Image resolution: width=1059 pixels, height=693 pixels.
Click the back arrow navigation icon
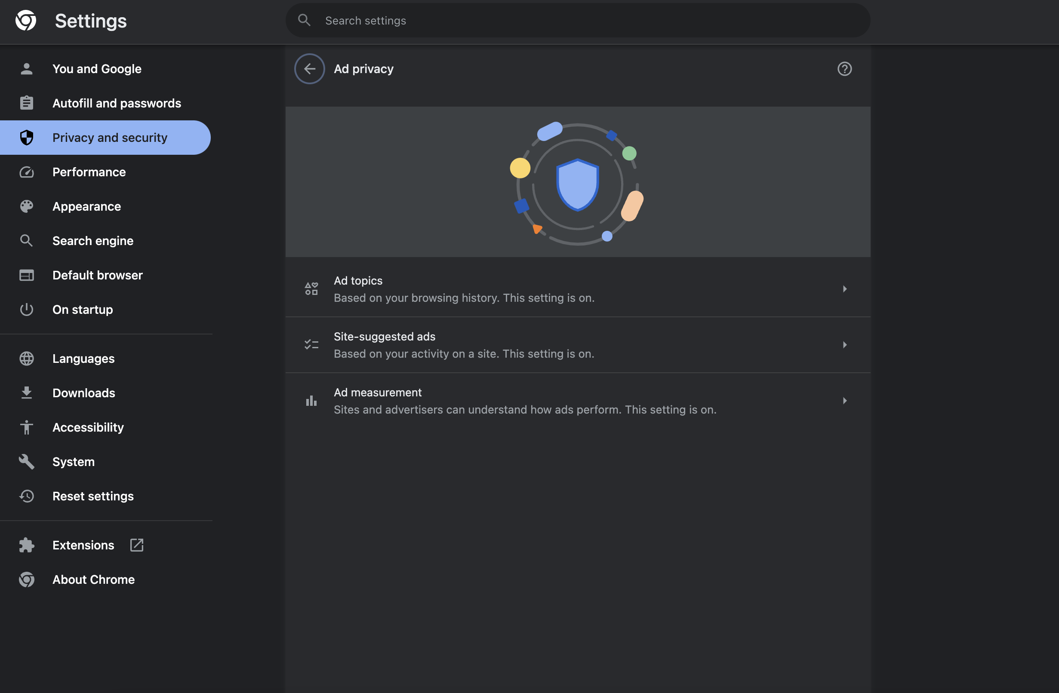[x=309, y=68]
